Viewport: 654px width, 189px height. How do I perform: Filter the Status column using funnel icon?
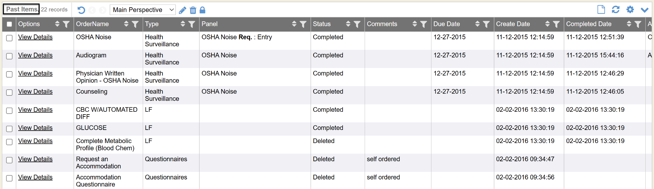coord(357,24)
